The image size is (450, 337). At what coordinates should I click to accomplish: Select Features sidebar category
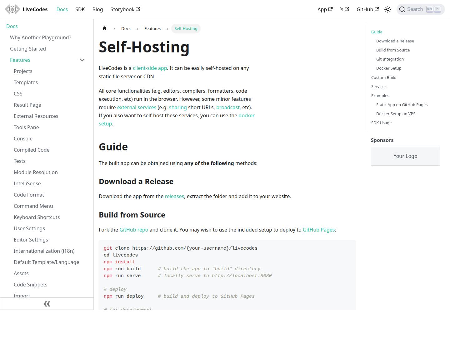[x=20, y=60]
